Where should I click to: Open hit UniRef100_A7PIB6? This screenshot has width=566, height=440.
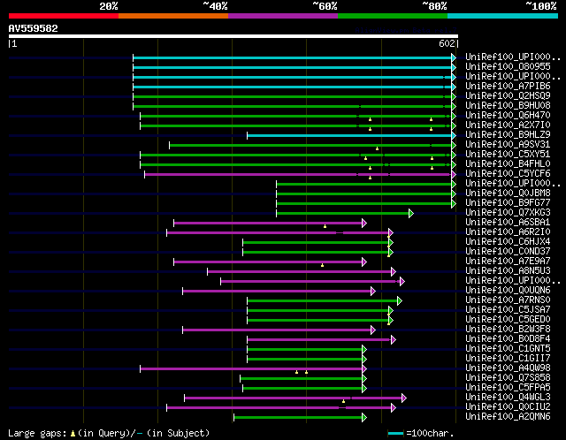[508, 87]
